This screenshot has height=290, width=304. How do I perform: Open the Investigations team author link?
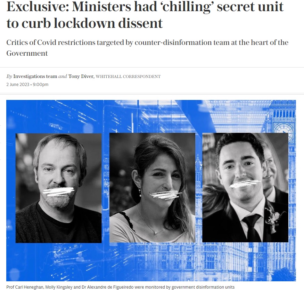click(35, 76)
